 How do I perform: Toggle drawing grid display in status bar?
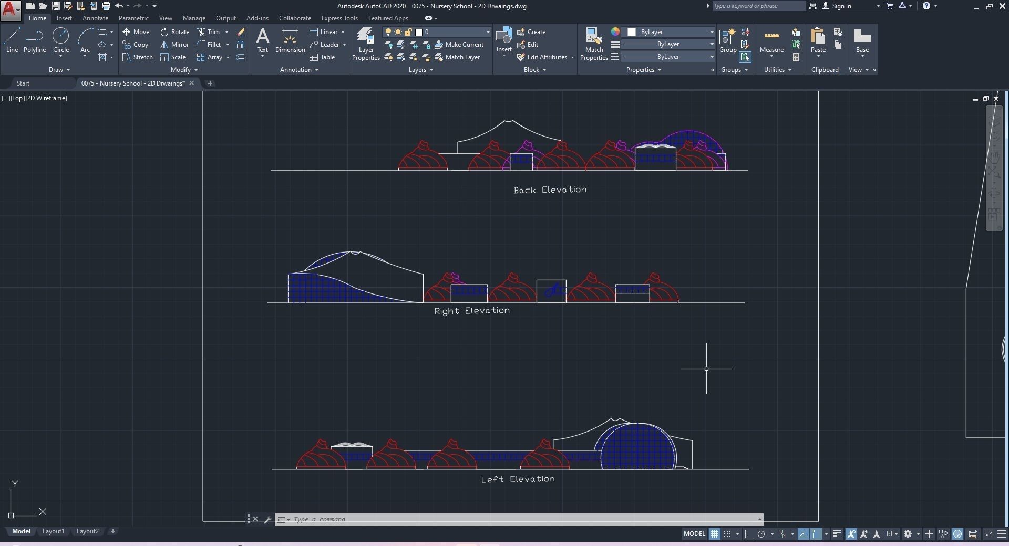point(714,534)
